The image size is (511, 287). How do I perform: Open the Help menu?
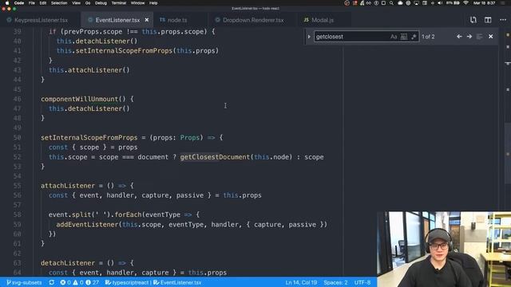point(153,3)
